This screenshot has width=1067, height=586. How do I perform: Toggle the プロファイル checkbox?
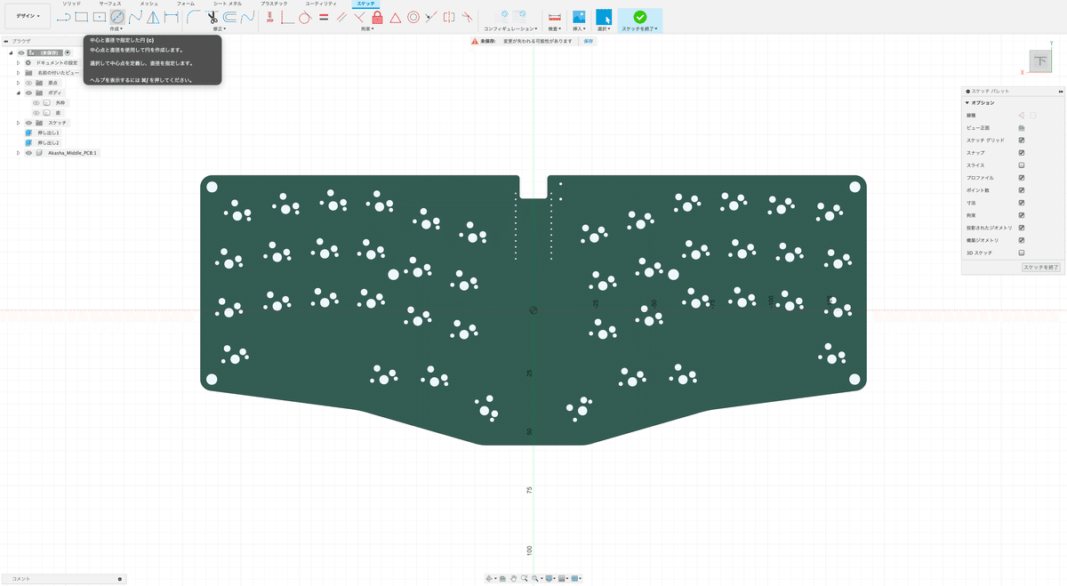pos(1022,178)
